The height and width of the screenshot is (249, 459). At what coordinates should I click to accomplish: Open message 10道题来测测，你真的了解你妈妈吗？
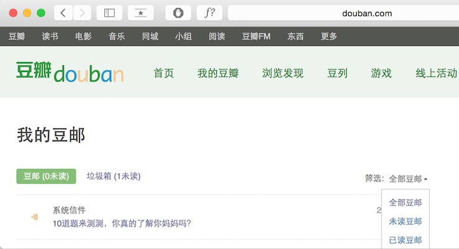(x=122, y=224)
